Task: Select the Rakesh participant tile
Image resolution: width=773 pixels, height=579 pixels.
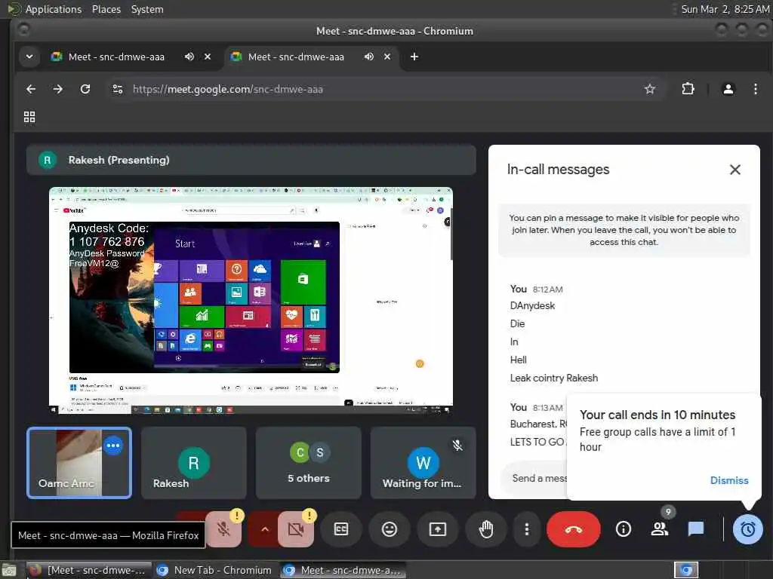Action: point(193,463)
